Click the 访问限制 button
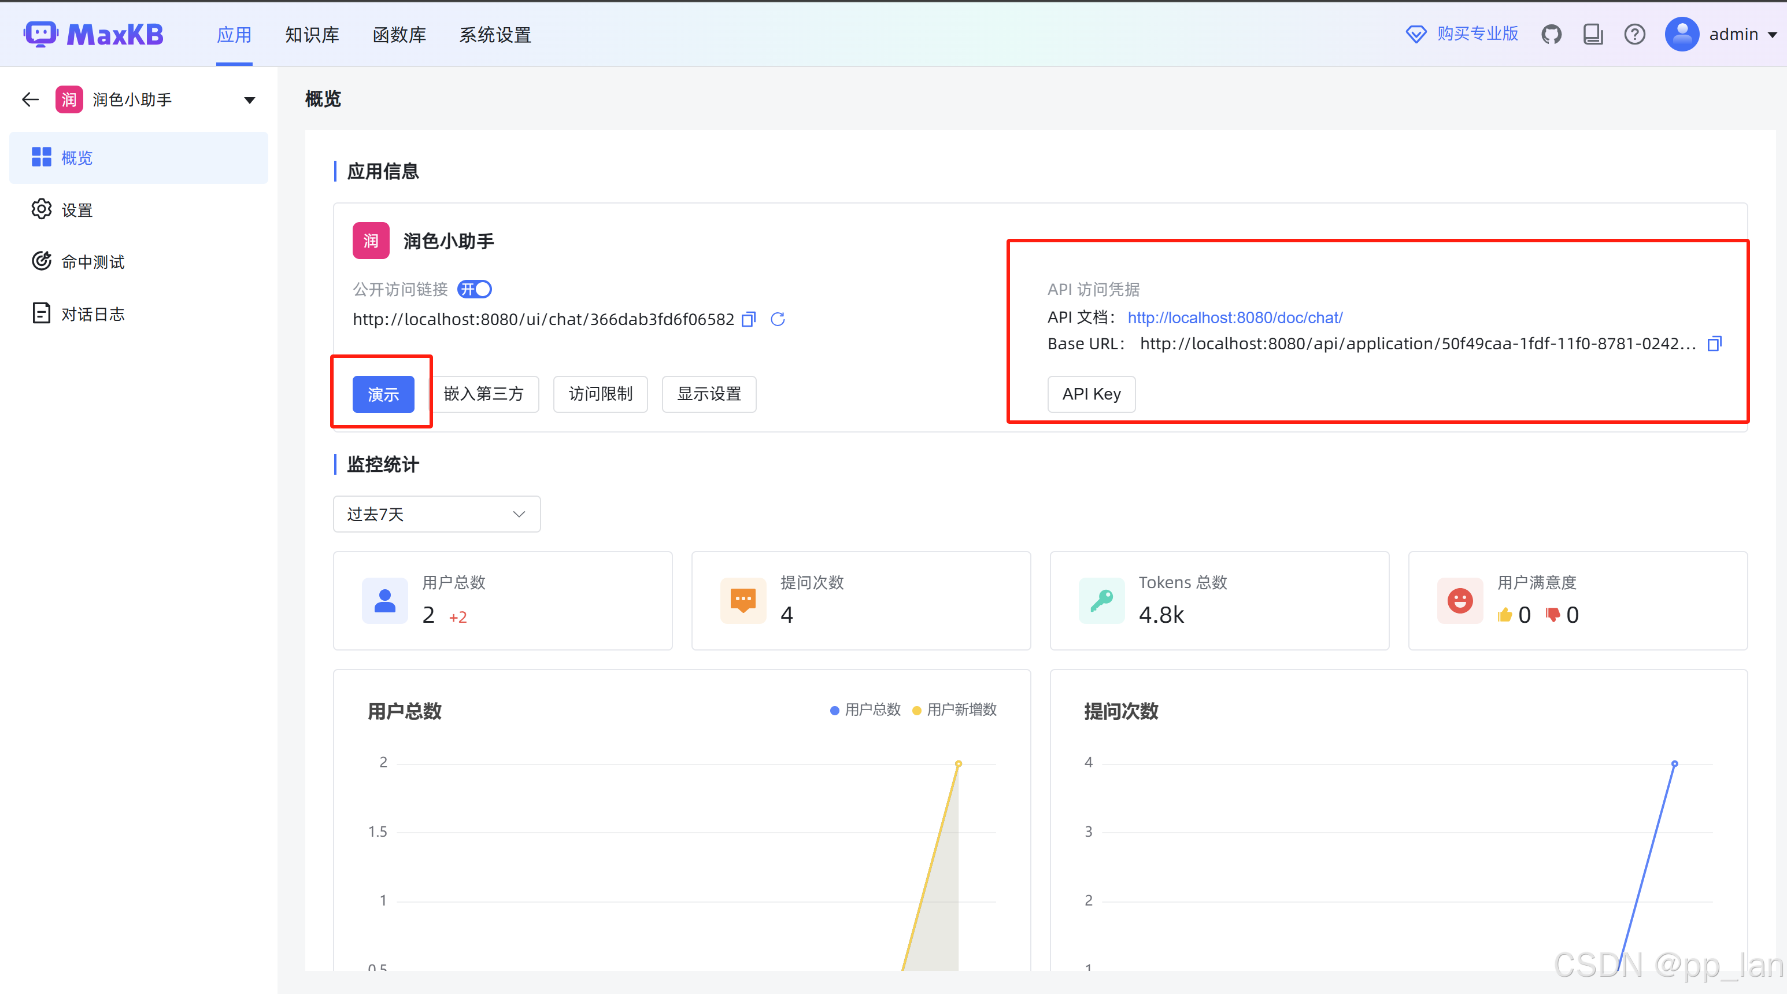1787x994 pixels. coord(600,394)
